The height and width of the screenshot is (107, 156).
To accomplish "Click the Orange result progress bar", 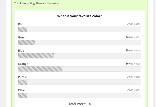I will 80,69.
